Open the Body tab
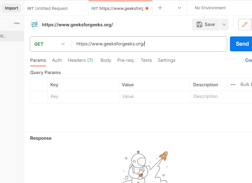 pyautogui.click(x=106, y=60)
